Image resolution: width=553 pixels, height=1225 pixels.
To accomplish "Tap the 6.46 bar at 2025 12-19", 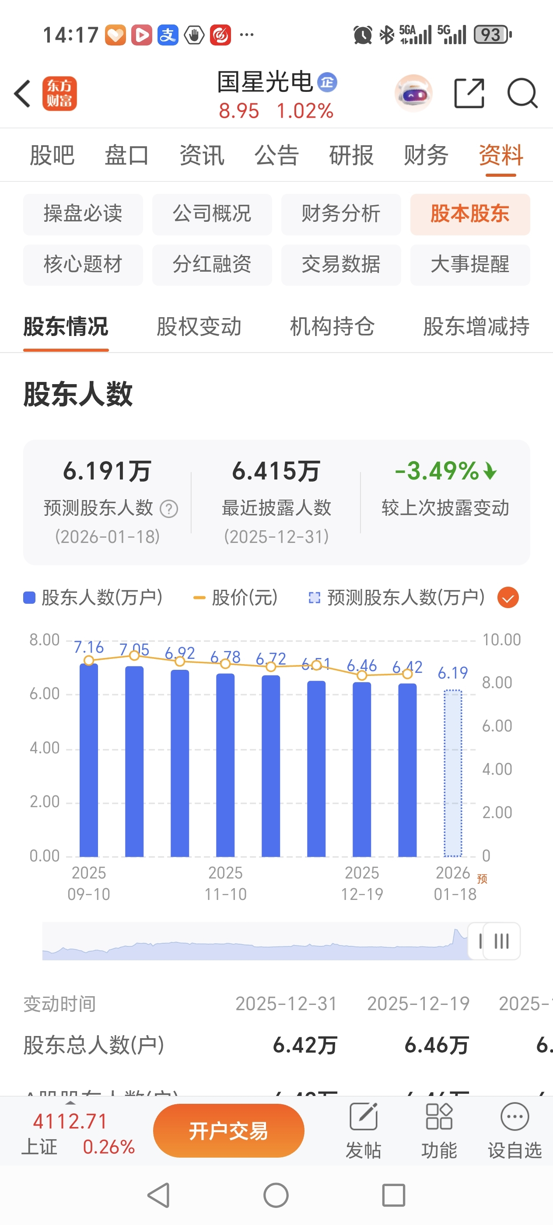I will pyautogui.click(x=362, y=770).
